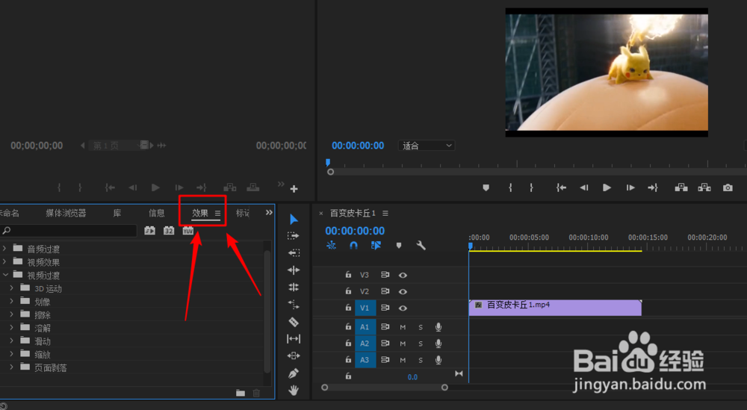Go to In point in Program monitor
The width and height of the screenshot is (747, 410).
561,187
